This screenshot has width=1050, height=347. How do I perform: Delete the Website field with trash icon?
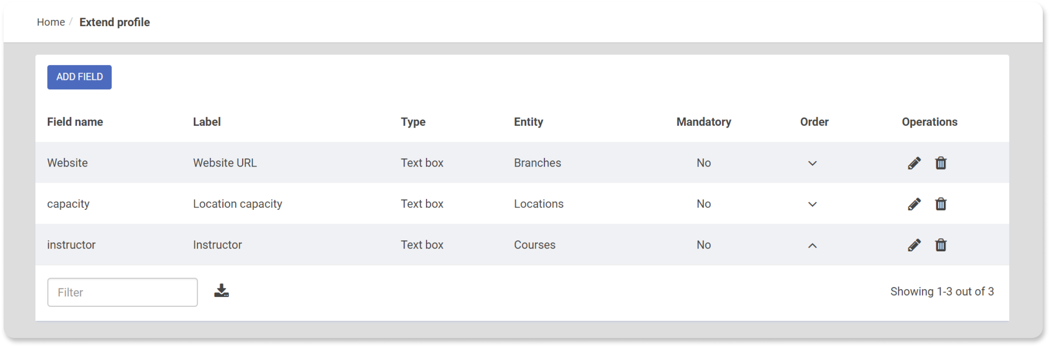[941, 163]
